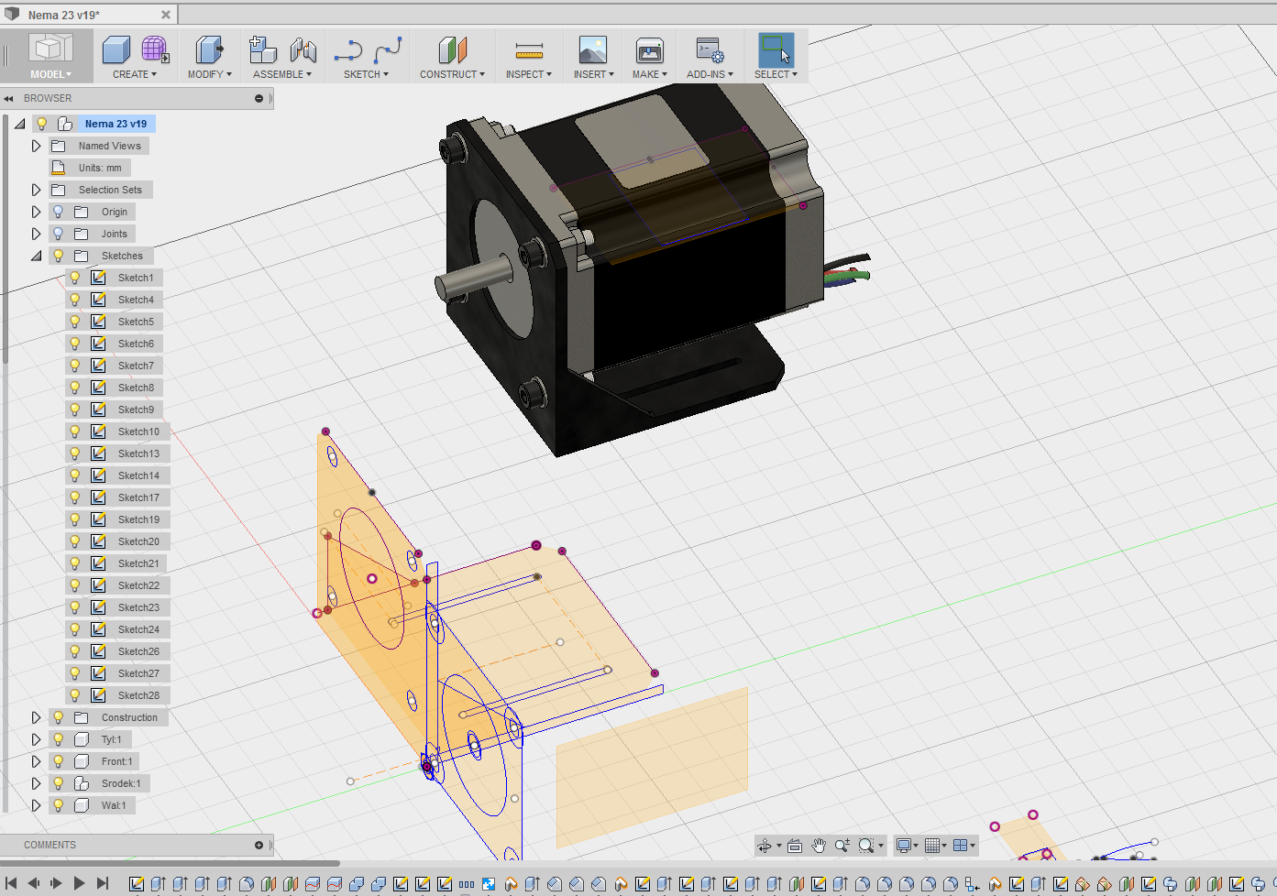Click the Insert image icon
This screenshot has height=896, width=1277.
coord(593,50)
